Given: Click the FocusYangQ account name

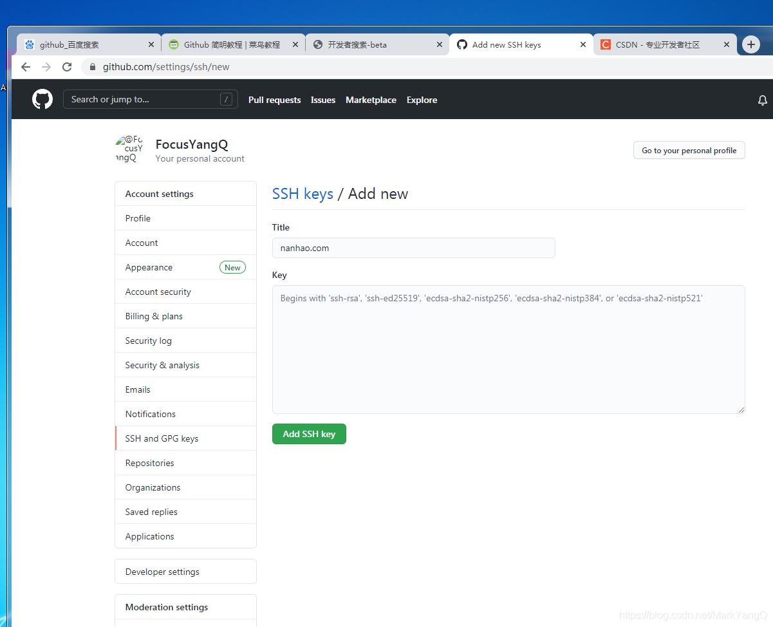Looking at the screenshot, I should [x=192, y=144].
